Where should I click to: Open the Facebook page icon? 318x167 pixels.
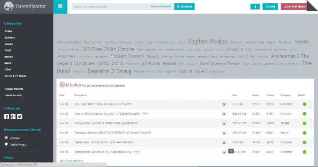click(x=7, y=116)
